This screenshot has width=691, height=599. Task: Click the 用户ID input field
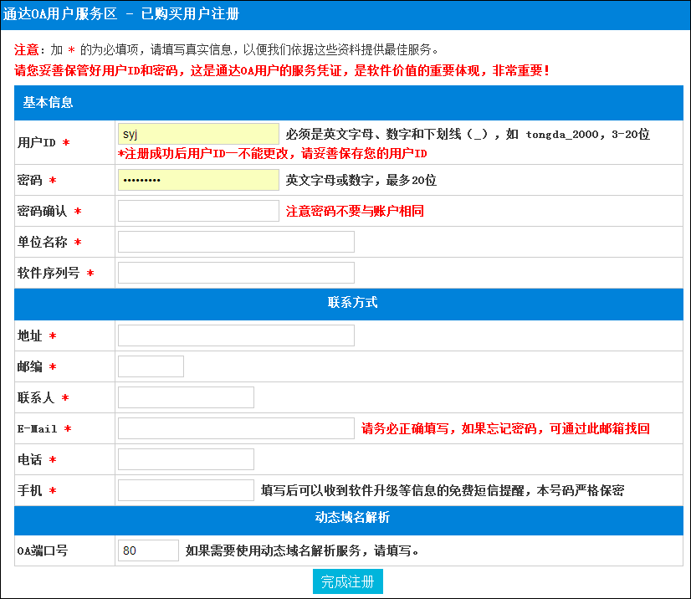(x=198, y=134)
